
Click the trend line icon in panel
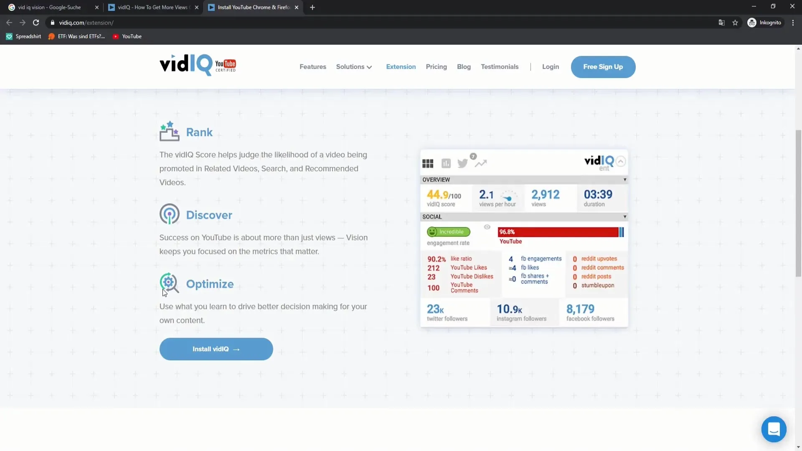(x=481, y=163)
